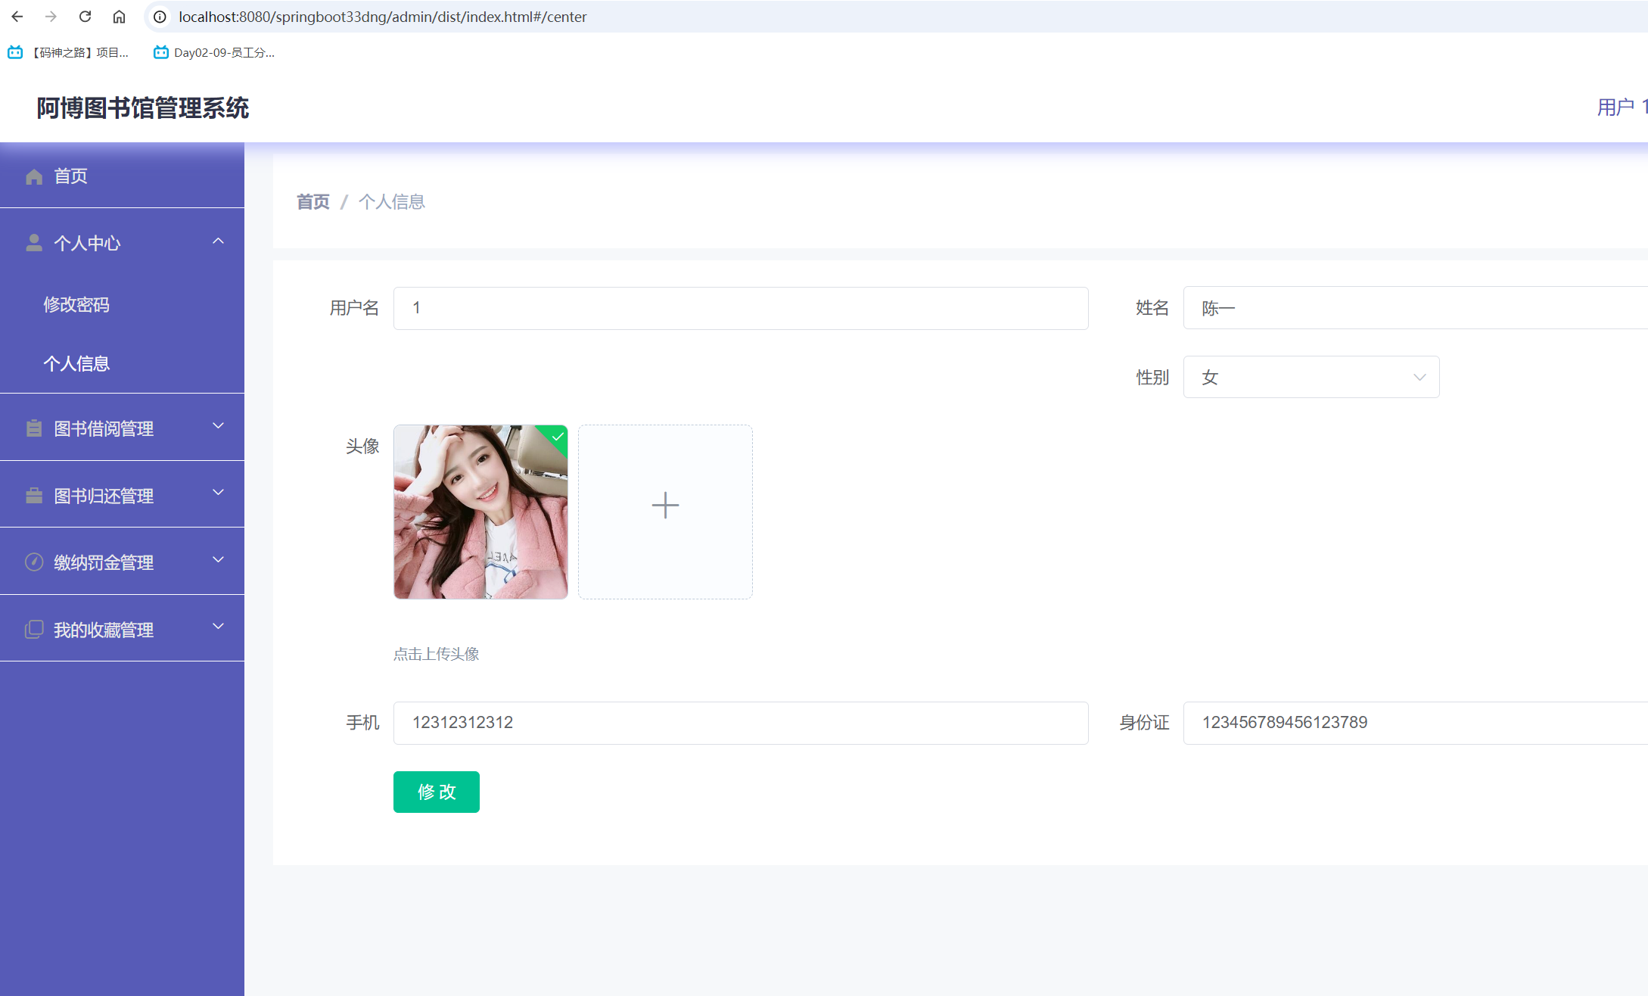Click the clipboard icon for 图书借阅管理
Viewport: 1648px width, 996px height.
click(33, 428)
